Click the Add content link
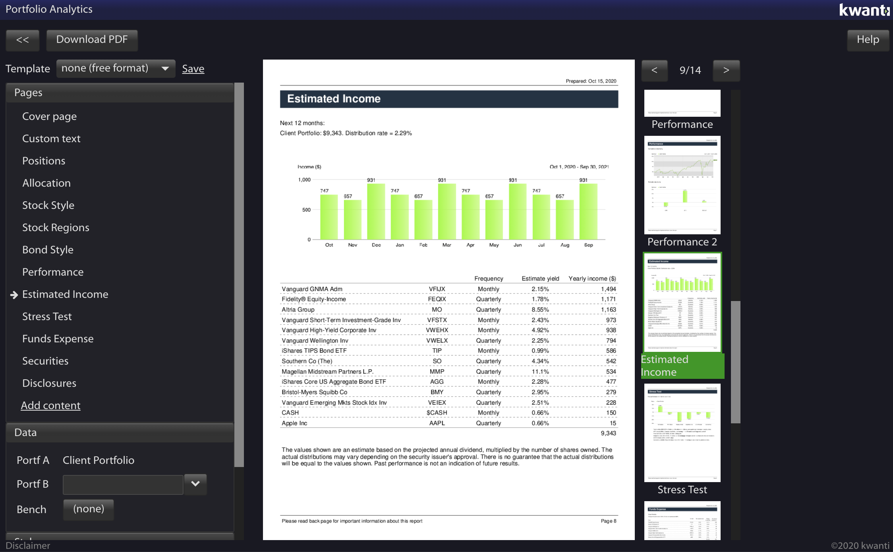This screenshot has height=552, width=893. (x=50, y=405)
